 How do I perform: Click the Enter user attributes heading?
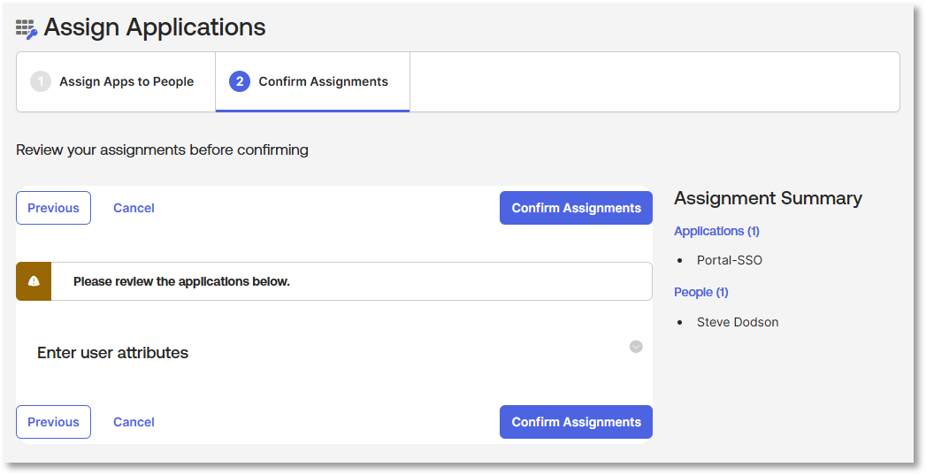coord(113,353)
